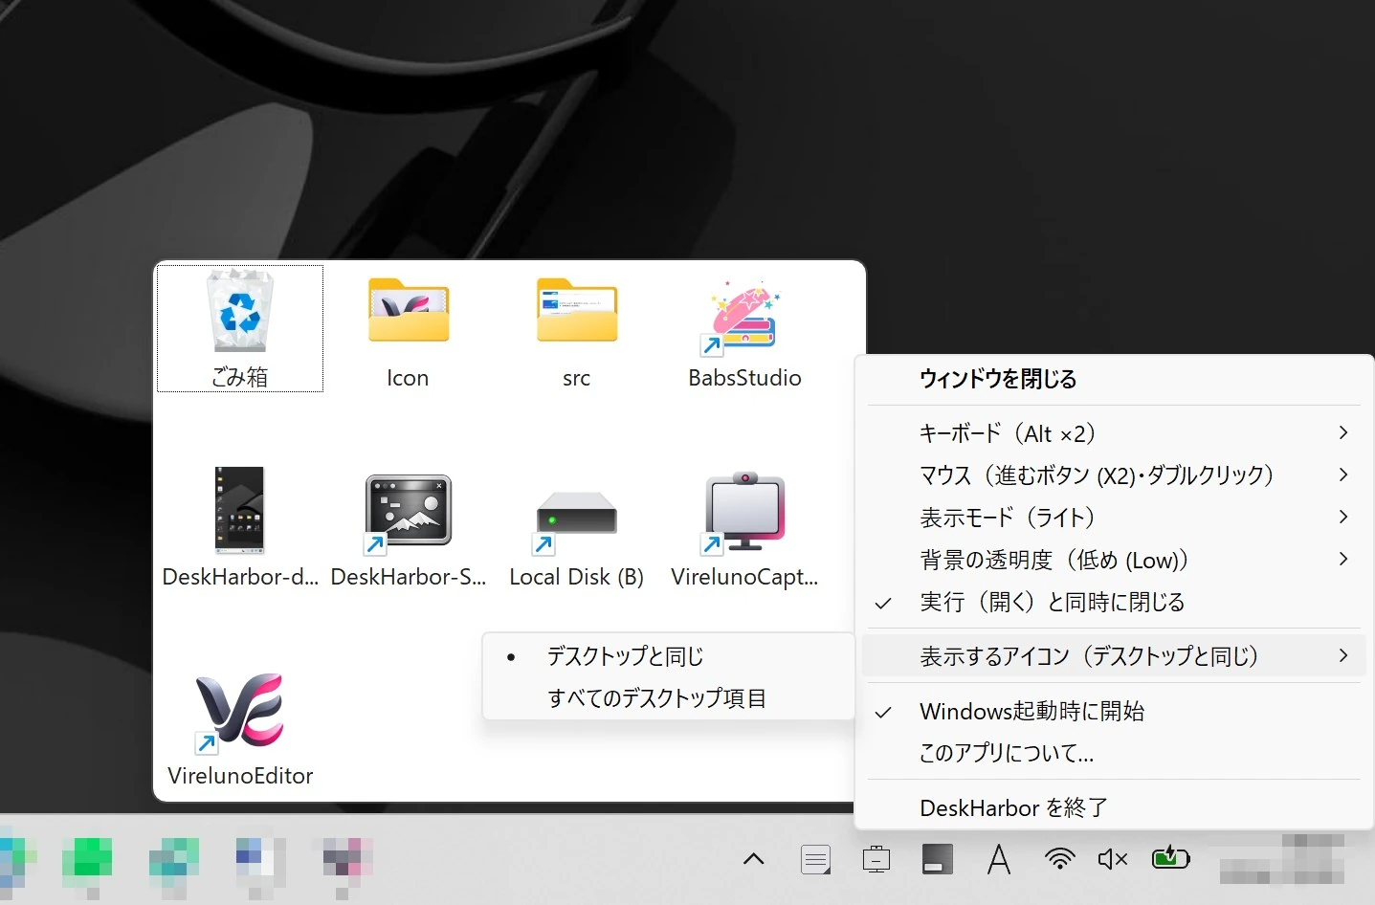The width and height of the screenshot is (1375, 905).
Task: Open the Wi-Fi network tray icon
Action: [x=1059, y=859]
